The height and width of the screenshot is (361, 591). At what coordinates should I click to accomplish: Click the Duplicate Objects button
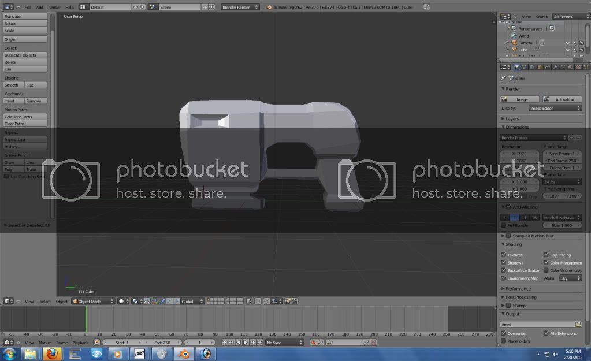coord(25,55)
